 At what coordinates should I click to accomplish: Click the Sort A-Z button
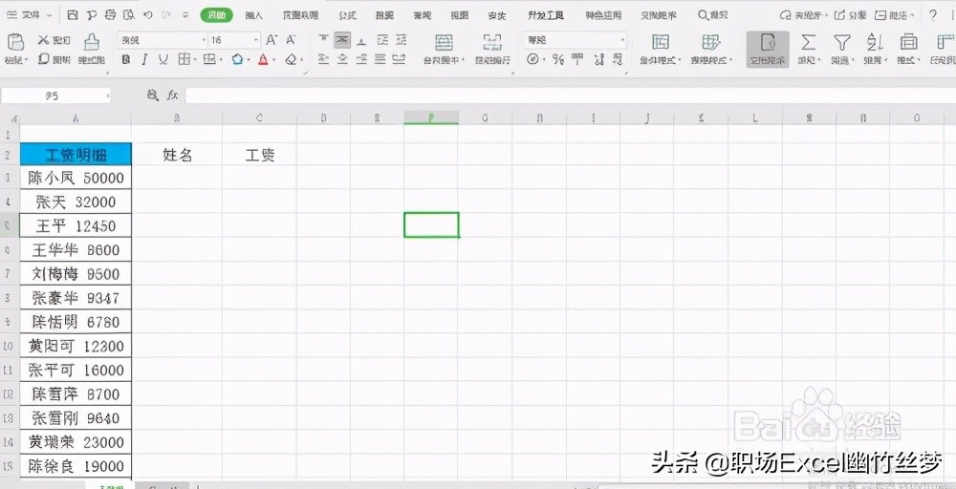pyautogui.click(x=875, y=49)
